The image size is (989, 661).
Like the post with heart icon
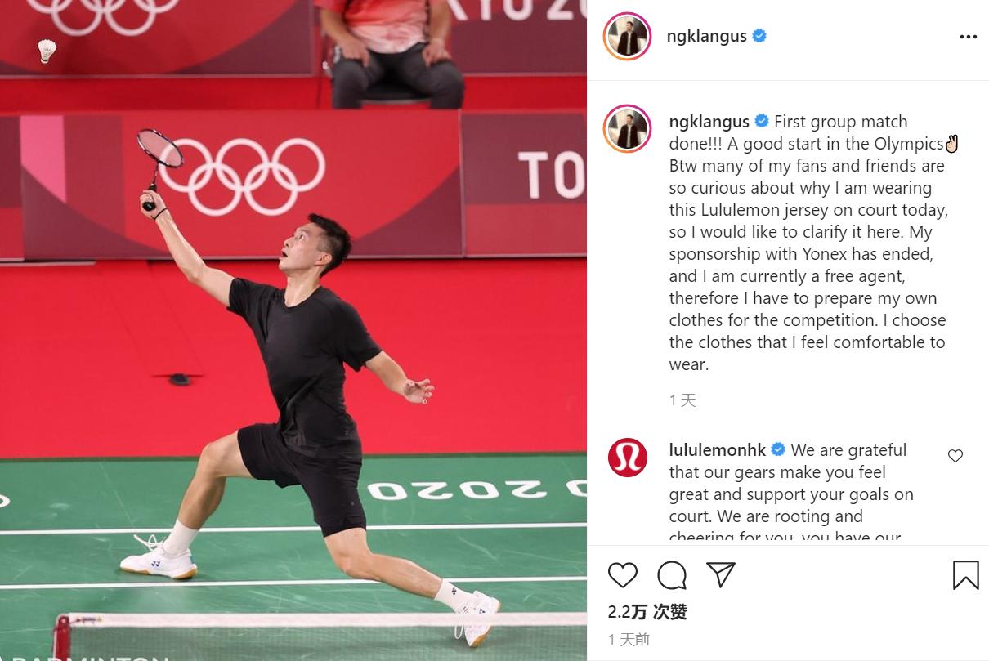tap(623, 574)
